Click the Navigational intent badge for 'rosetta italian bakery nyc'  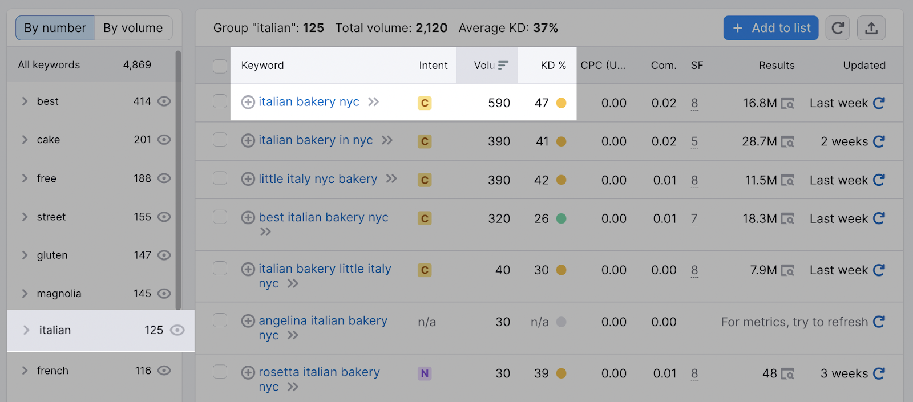[424, 372]
